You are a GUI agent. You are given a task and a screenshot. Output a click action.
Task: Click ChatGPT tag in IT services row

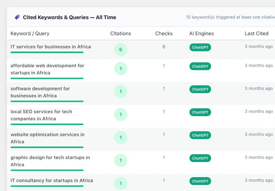[200, 47]
